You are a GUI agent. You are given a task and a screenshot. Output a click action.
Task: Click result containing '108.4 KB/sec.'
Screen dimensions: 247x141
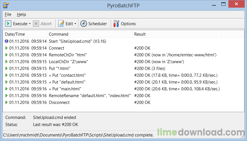177,89
